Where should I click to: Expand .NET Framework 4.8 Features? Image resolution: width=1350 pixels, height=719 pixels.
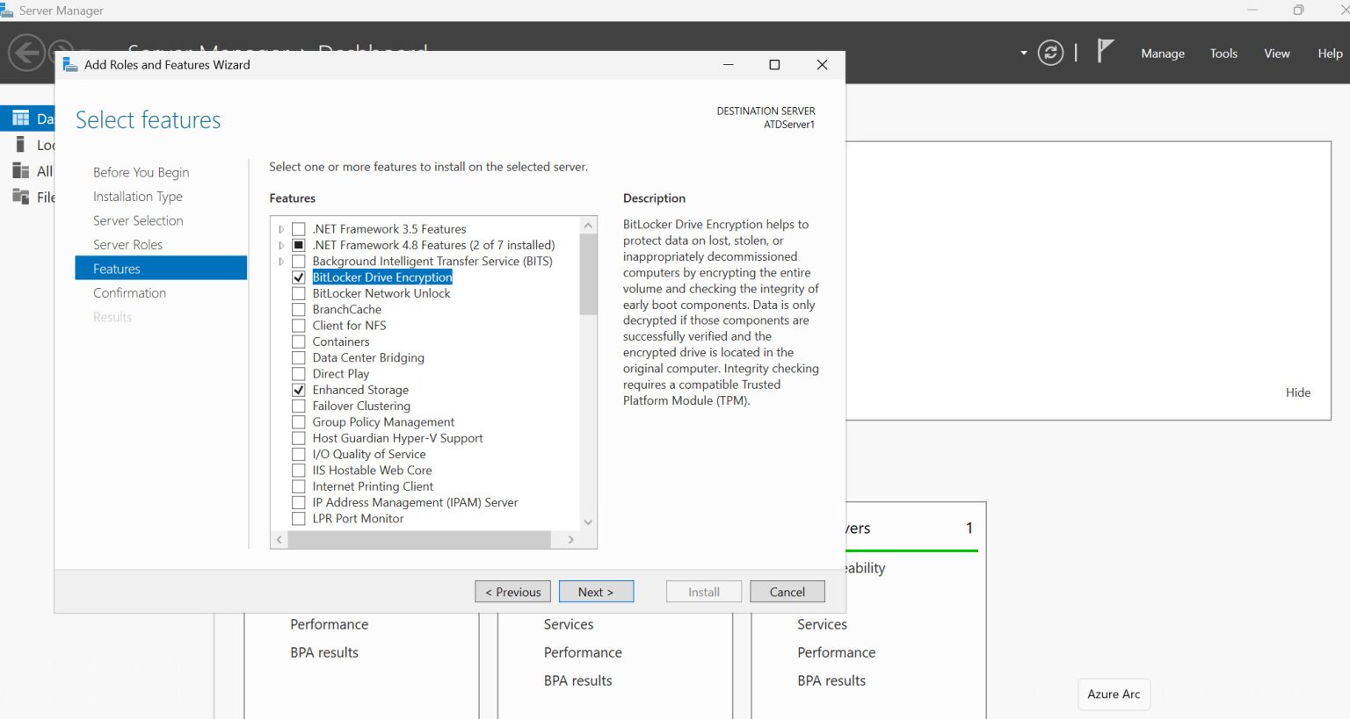tap(280, 244)
